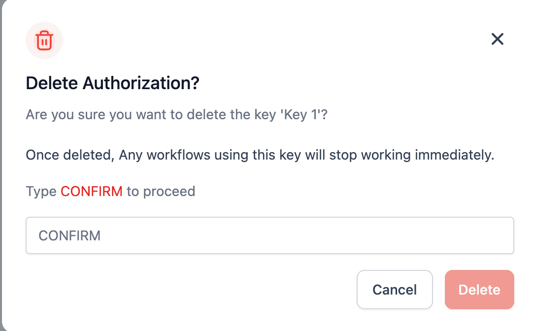Screen dimensions: 533x331
Task: Cancel the key deletion
Action: 395,290
